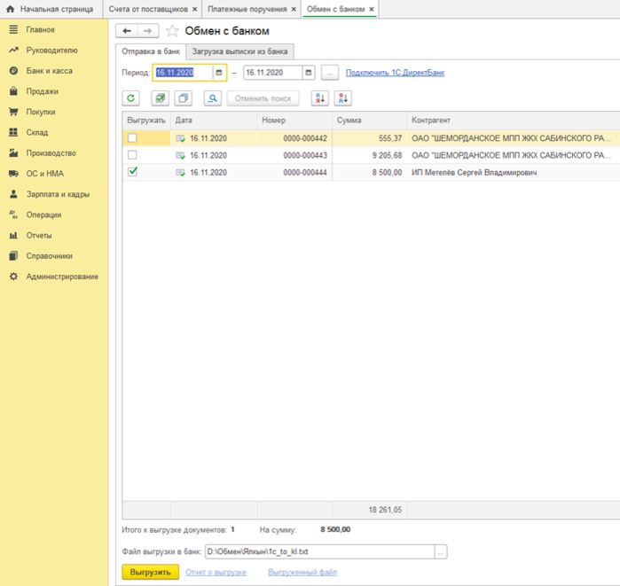Click the forward arrow navigation button

point(148,31)
